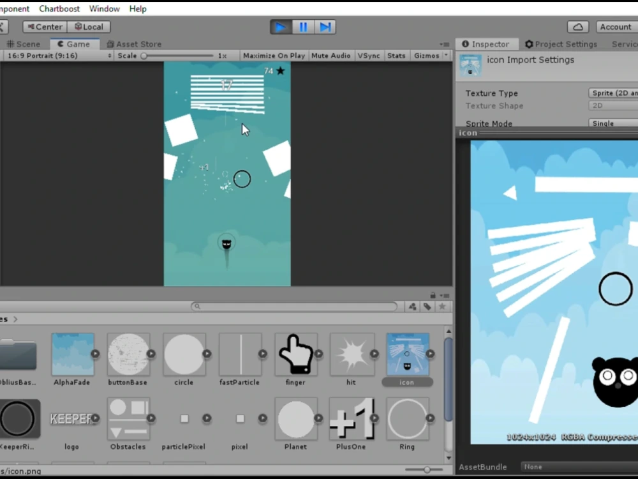
Task: Expand the AlphaFade asset sub-sprites arrow
Action: (x=95, y=354)
